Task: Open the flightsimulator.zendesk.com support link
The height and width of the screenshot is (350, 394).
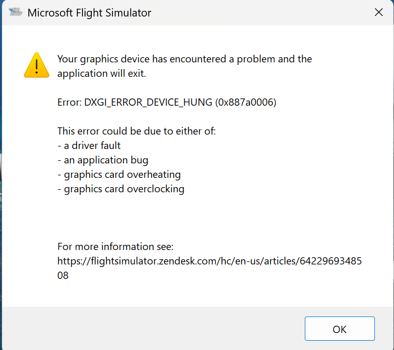Action: pyautogui.click(x=209, y=261)
